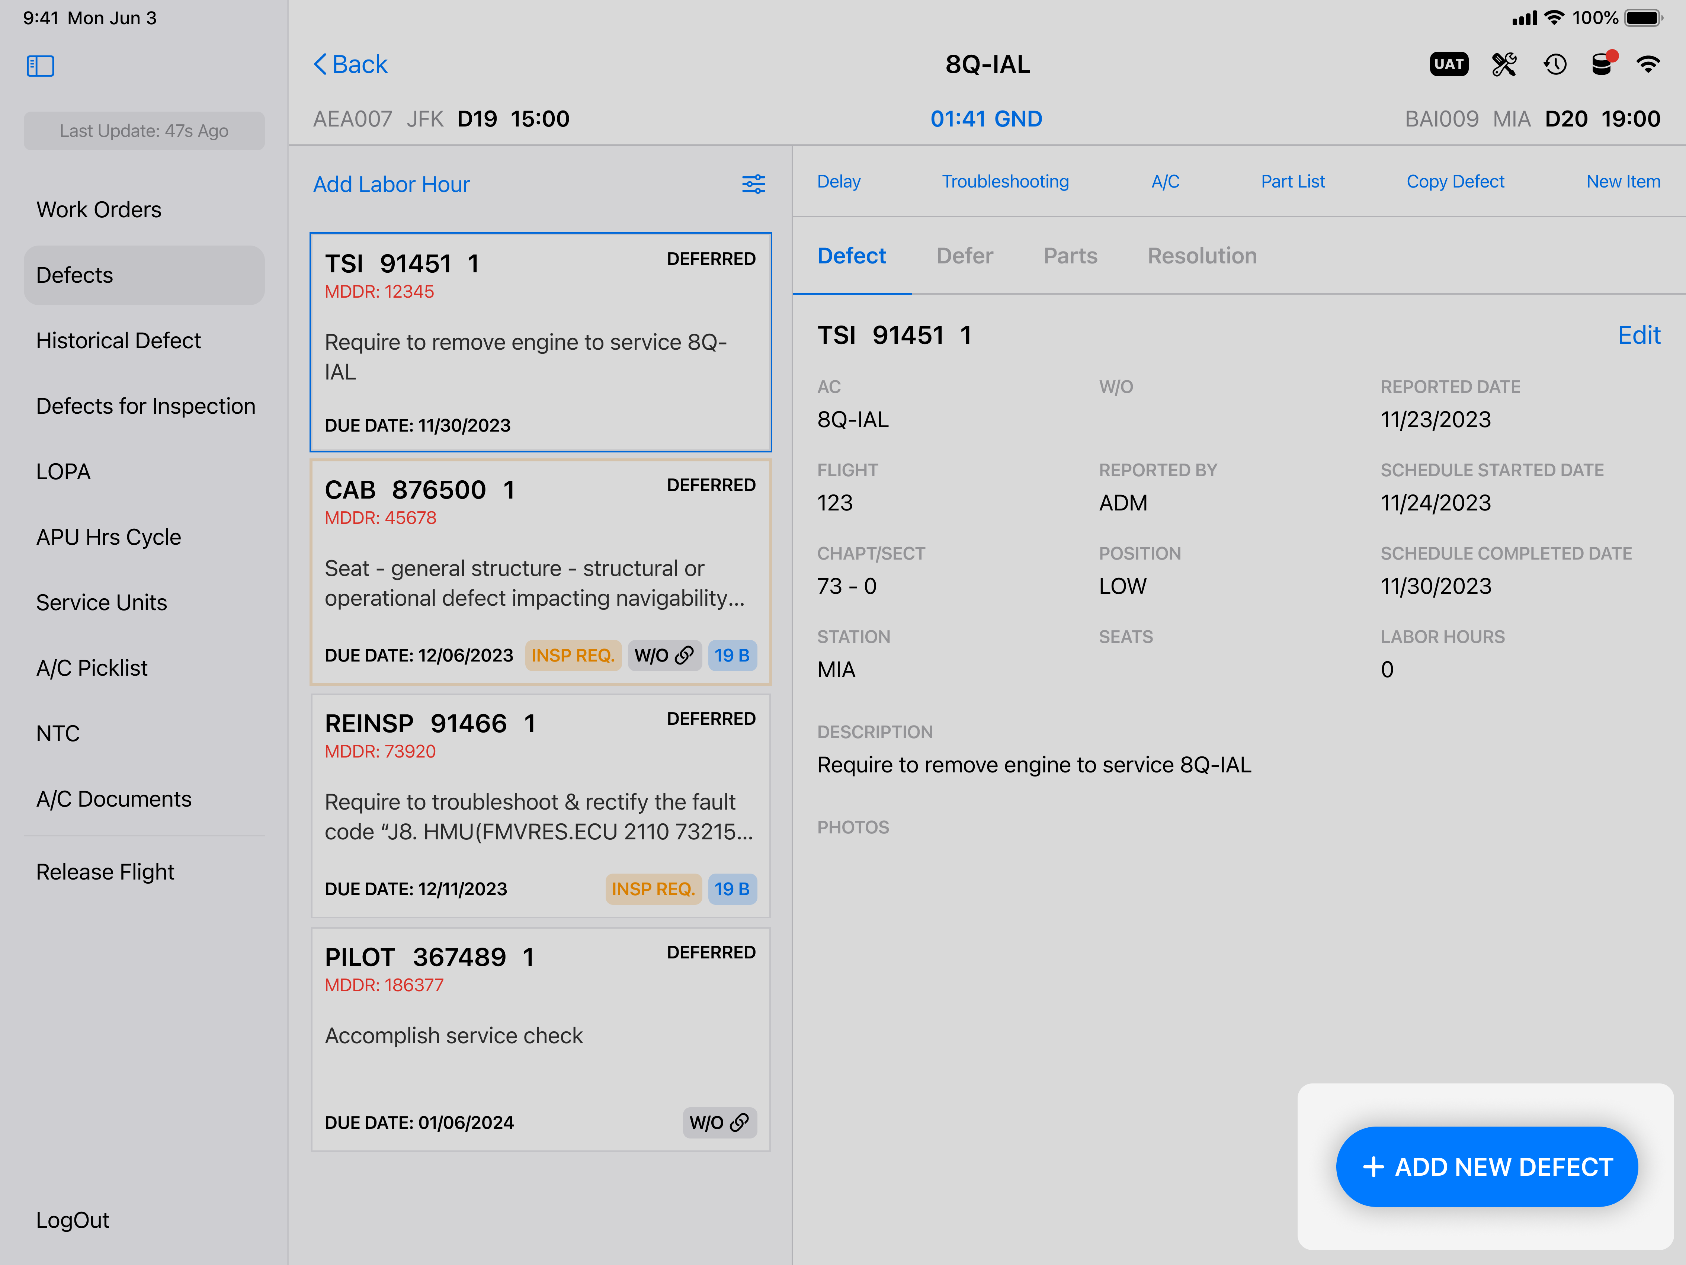Switch to the Defer tab

pyautogui.click(x=964, y=256)
